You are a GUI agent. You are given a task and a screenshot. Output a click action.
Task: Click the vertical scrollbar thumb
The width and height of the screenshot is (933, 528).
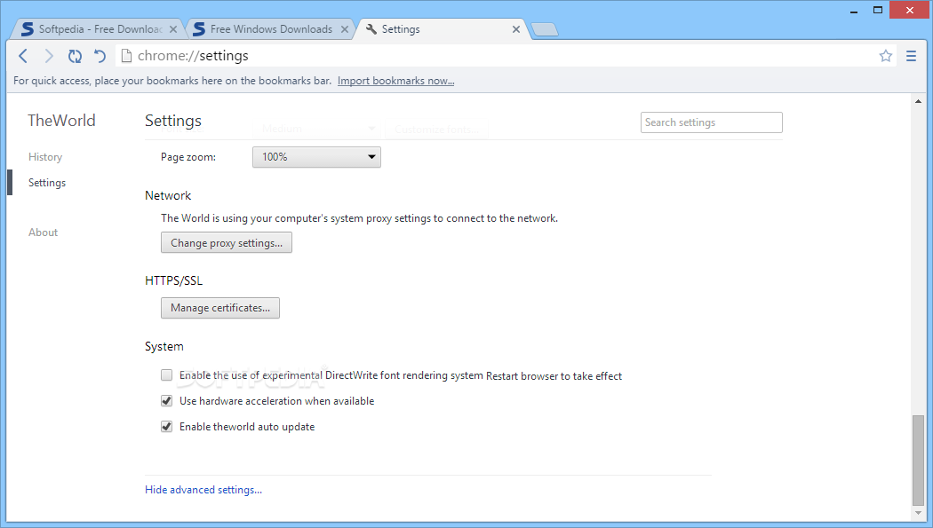coord(918,461)
